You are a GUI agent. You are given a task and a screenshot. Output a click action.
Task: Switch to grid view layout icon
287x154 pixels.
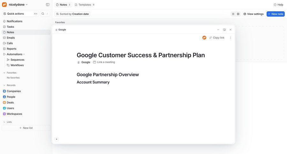pyautogui.click(x=238, y=14)
